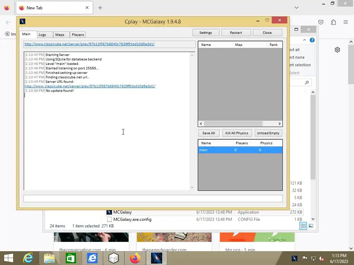Click the Map column header in players list
This screenshot has width=354, height=265.
250,45
